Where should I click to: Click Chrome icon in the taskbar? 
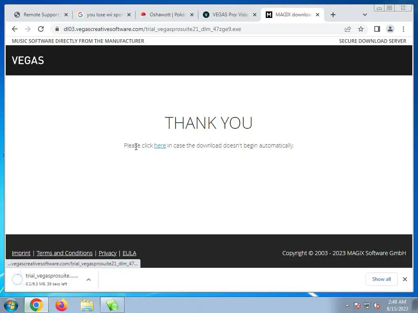[x=36, y=305]
